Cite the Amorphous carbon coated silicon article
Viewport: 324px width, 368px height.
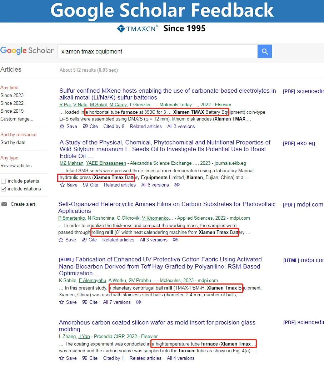(85, 358)
